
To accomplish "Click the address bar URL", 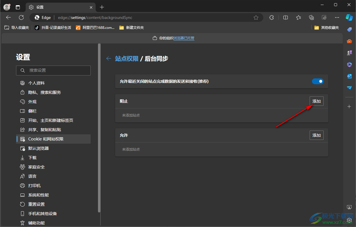I will pos(95,17).
